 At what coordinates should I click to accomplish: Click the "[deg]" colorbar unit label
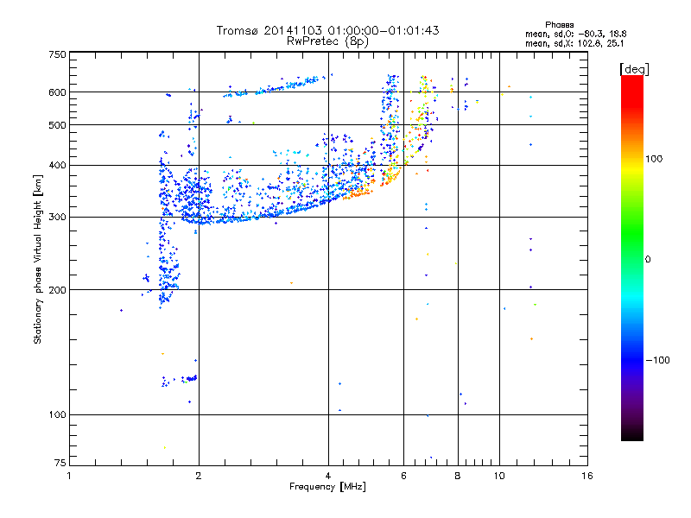pyautogui.click(x=634, y=69)
